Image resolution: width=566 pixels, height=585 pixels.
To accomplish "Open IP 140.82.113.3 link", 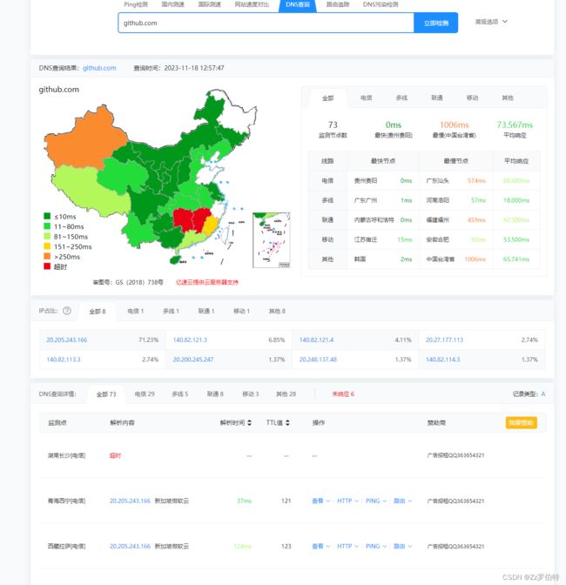I will coord(64,360).
